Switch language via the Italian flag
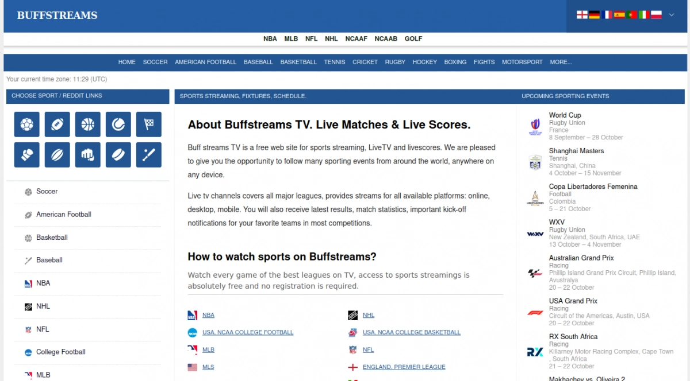 pos(644,15)
